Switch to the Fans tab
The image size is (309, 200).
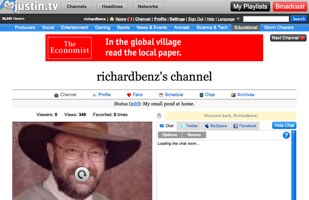pyautogui.click(x=135, y=95)
